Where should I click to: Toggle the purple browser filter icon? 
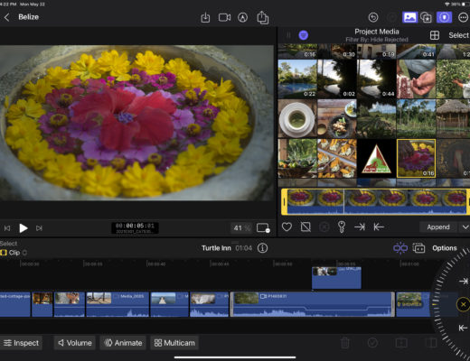coord(304,35)
